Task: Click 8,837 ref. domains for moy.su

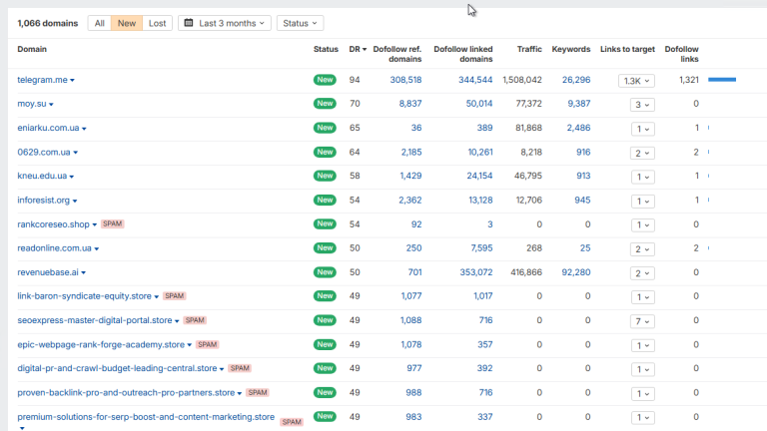Action: pos(410,104)
